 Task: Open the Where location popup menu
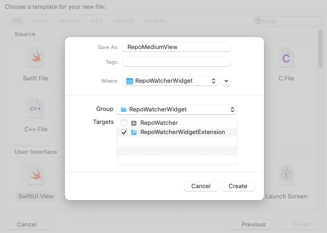(170, 81)
